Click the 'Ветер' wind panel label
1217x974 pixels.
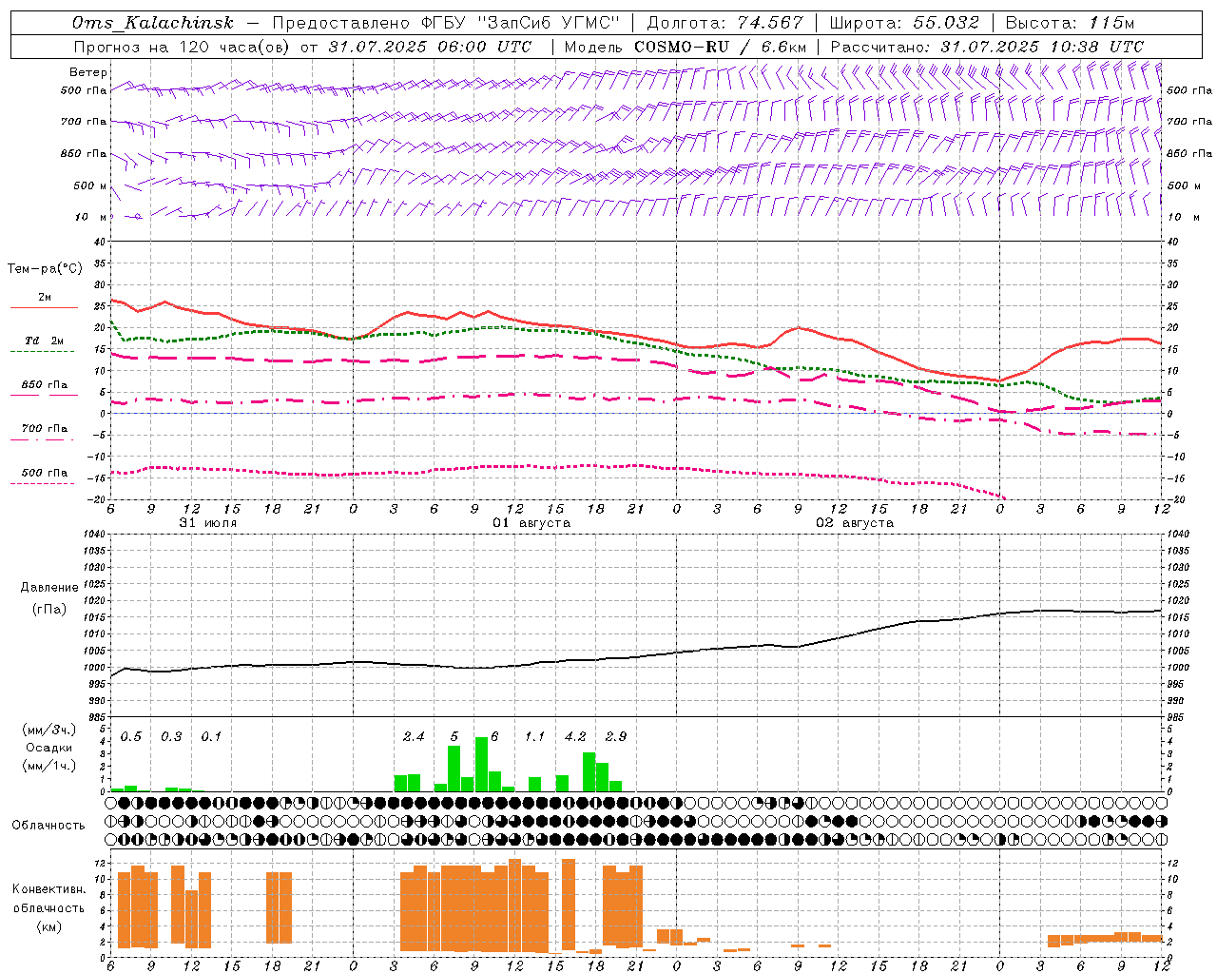(x=88, y=72)
